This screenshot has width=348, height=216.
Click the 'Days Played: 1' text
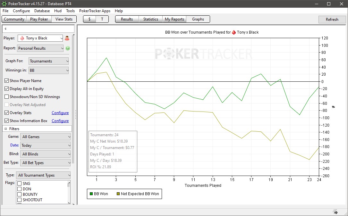point(102,154)
